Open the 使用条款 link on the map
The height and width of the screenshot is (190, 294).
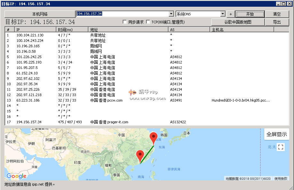[x=281, y=179]
